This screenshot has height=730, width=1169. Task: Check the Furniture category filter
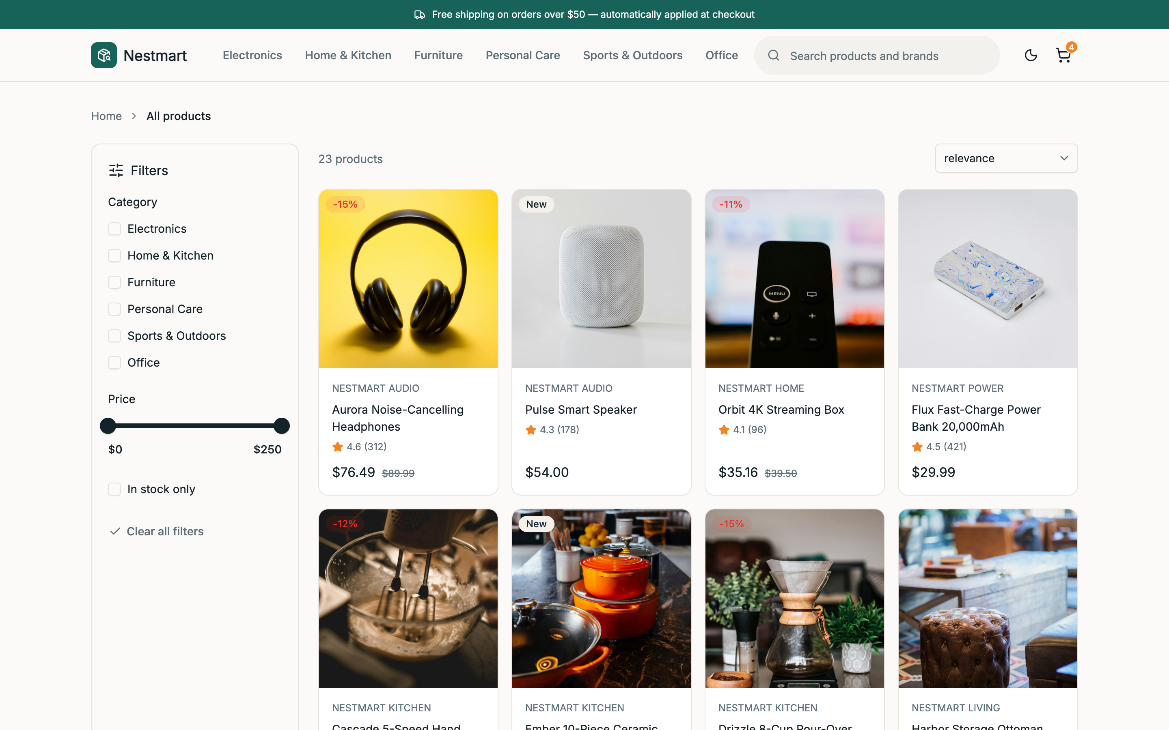pyautogui.click(x=114, y=282)
